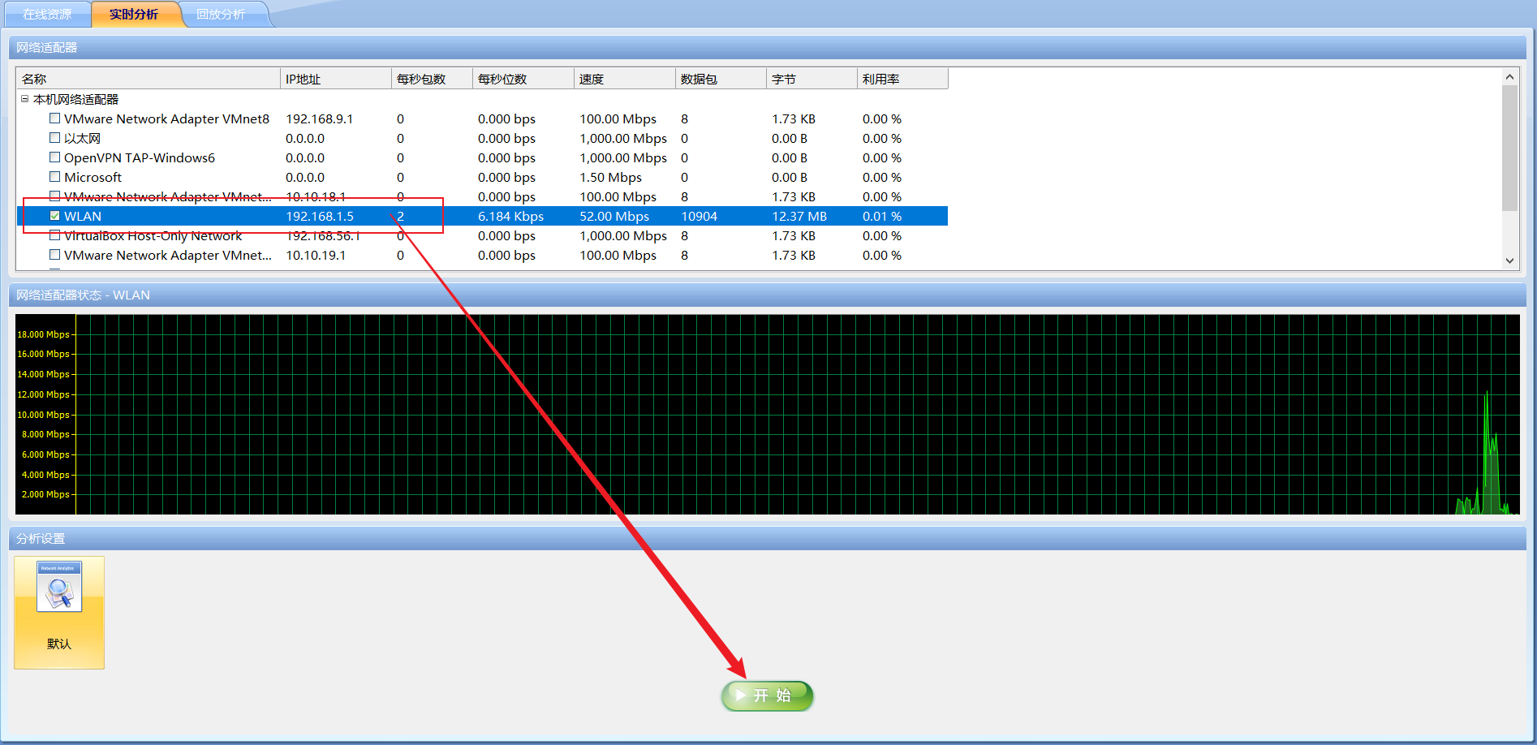
Task: Sort by the 利用率 column header
Action: click(x=902, y=79)
